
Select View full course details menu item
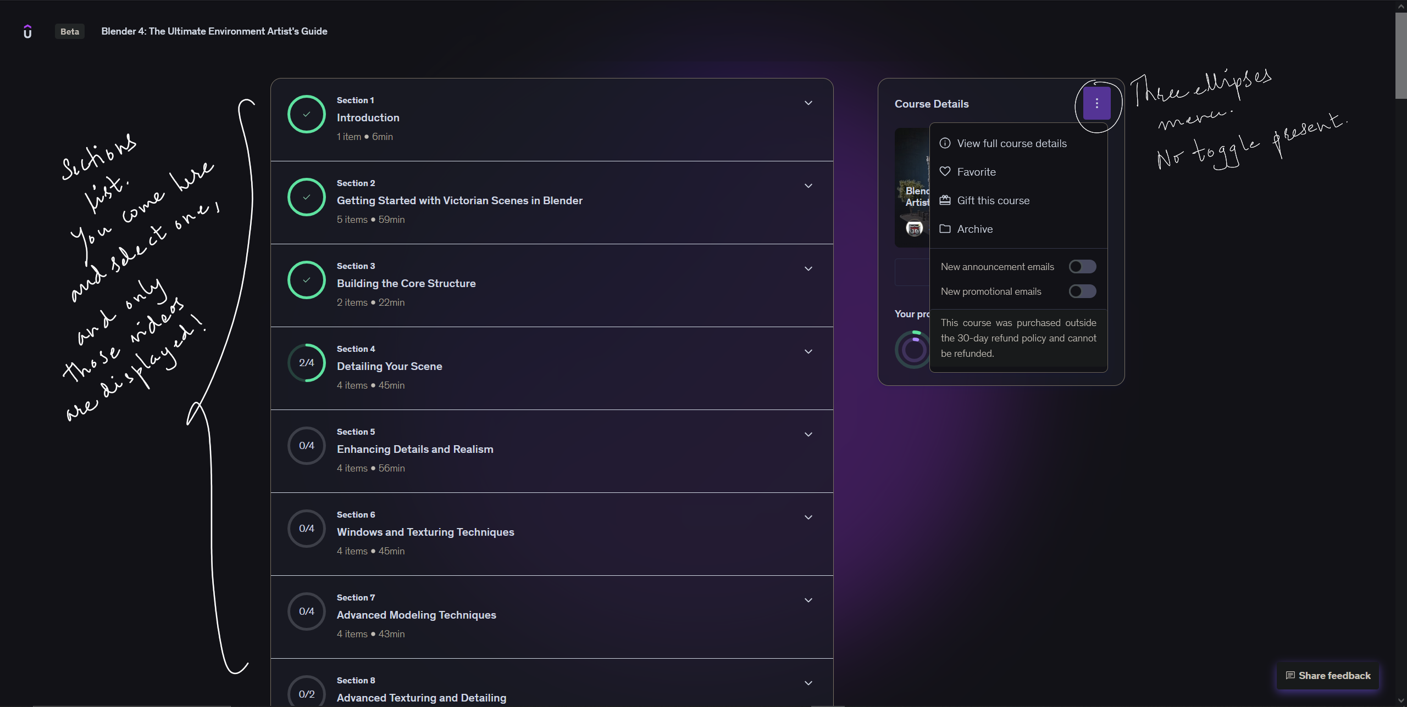(x=1011, y=143)
